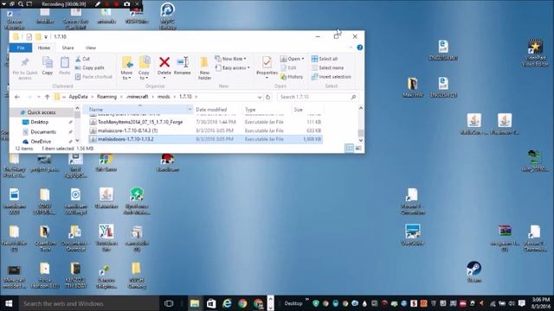Click the Rename icon in Organize group
Screen dimensions: 554x311
183,62
